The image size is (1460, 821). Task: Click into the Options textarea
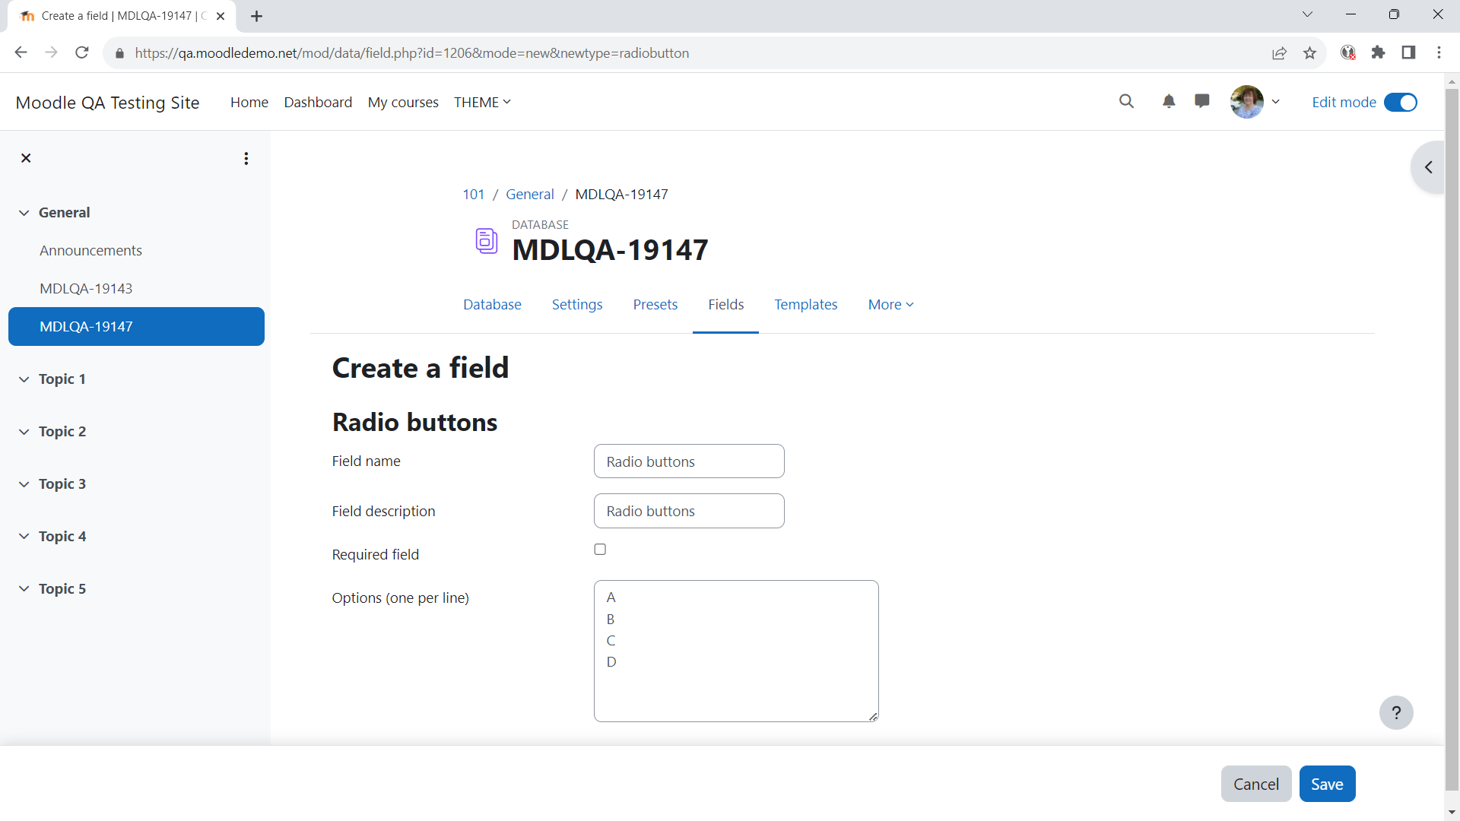tap(736, 651)
